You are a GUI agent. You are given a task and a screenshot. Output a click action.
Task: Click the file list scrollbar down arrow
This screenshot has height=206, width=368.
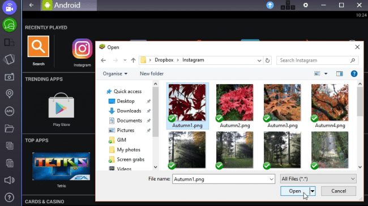coord(360,167)
